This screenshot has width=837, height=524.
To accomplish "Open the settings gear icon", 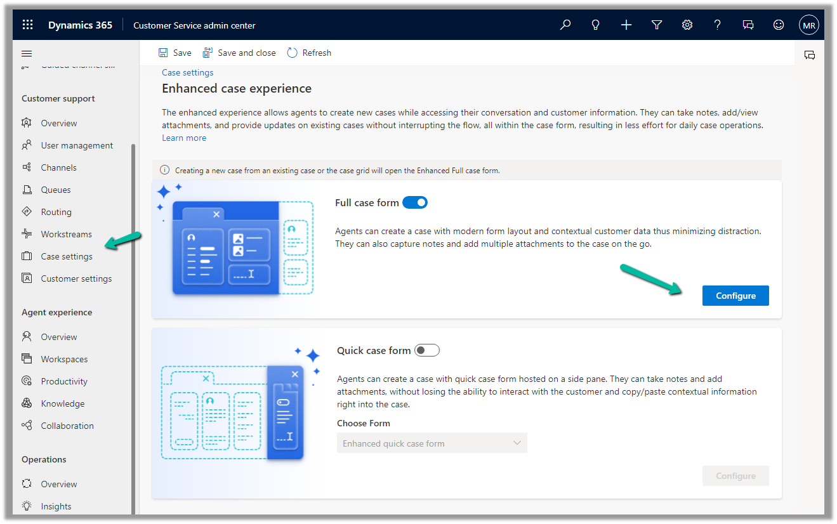I will coord(687,25).
